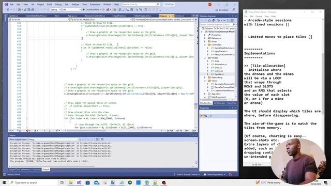Select MainPage.xaml in Solution Explorer
The height and width of the screenshot is (186, 331).
[218, 97]
